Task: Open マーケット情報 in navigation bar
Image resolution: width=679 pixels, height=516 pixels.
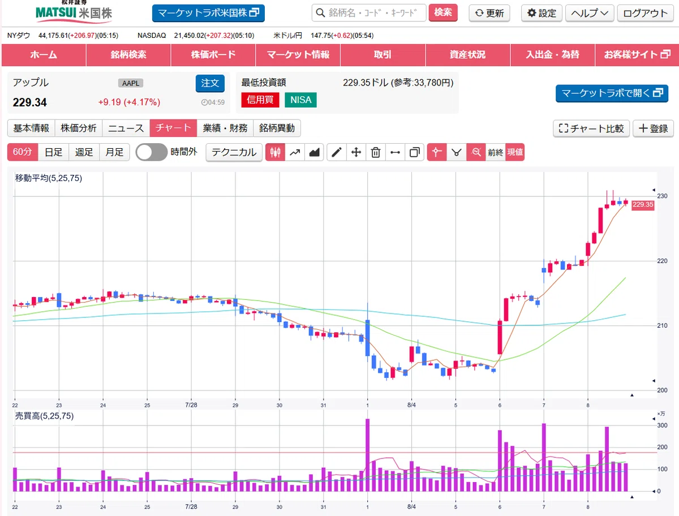Action: pos(298,55)
